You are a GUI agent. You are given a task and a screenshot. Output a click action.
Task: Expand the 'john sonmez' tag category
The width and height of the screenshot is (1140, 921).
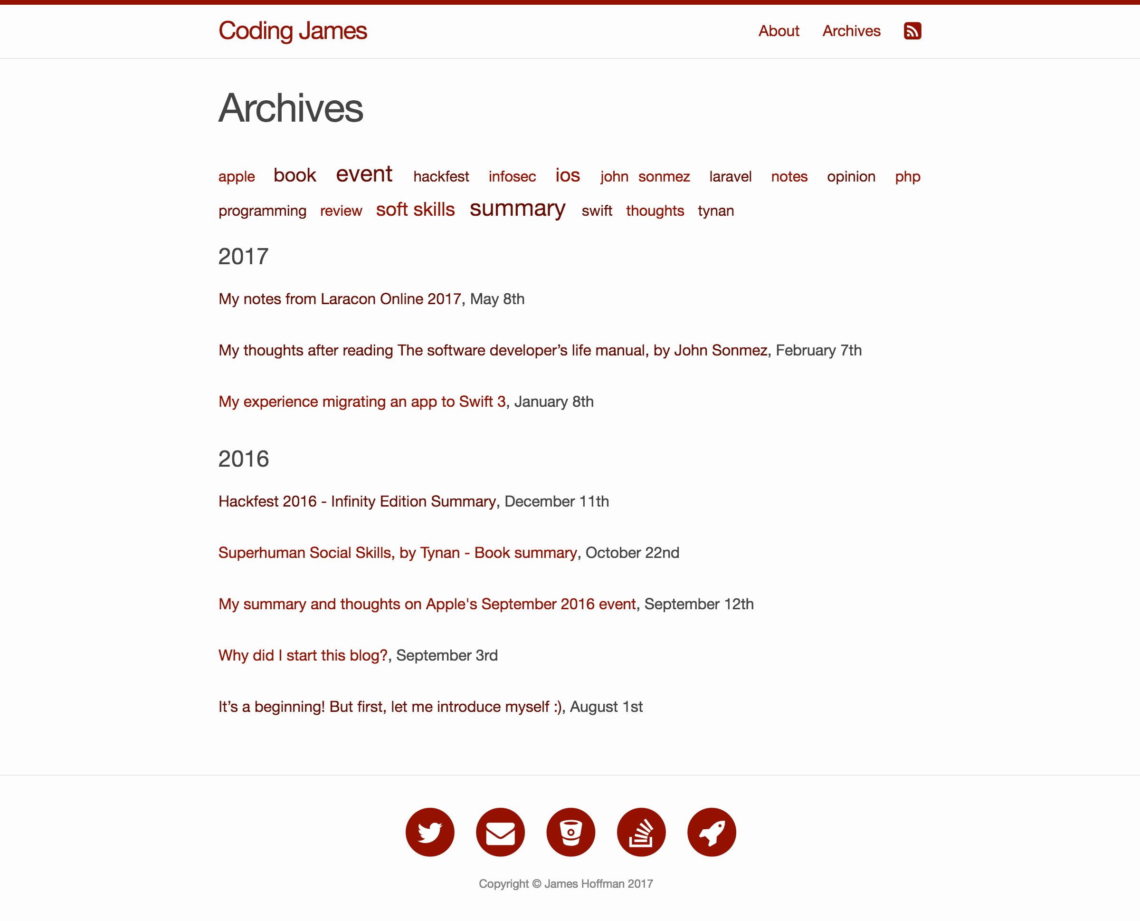tap(644, 177)
